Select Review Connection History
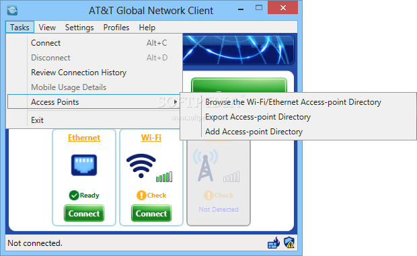This screenshot has width=417, height=256. pyautogui.click(x=95, y=73)
